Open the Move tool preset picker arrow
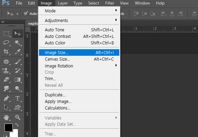The height and width of the screenshot is (137, 198). click(17, 14)
